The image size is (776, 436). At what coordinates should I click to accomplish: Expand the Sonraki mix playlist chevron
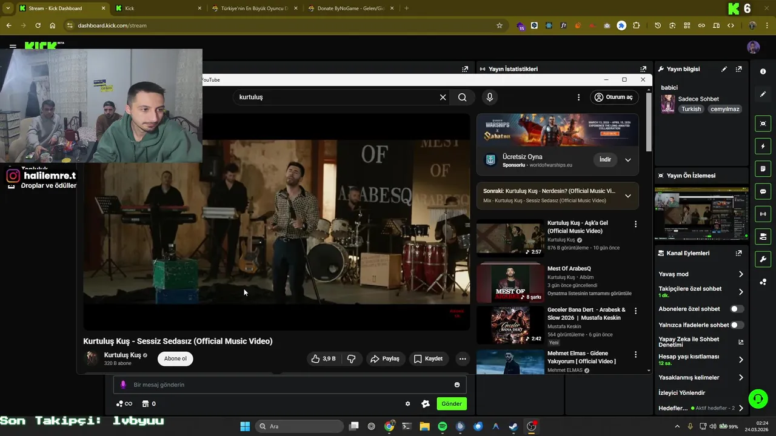[x=627, y=196]
